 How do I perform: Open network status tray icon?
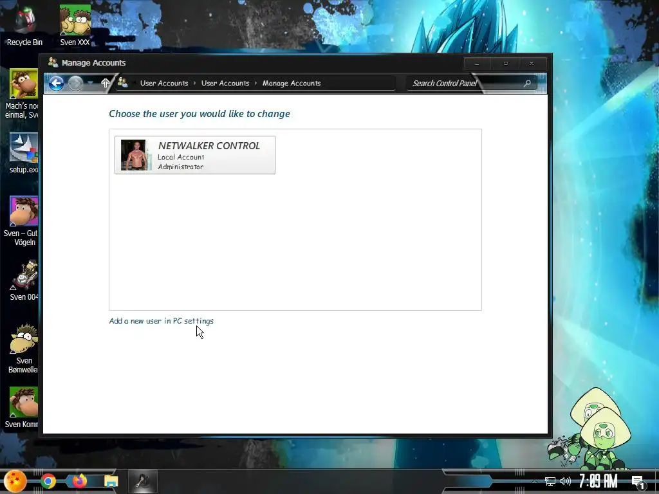(550, 481)
